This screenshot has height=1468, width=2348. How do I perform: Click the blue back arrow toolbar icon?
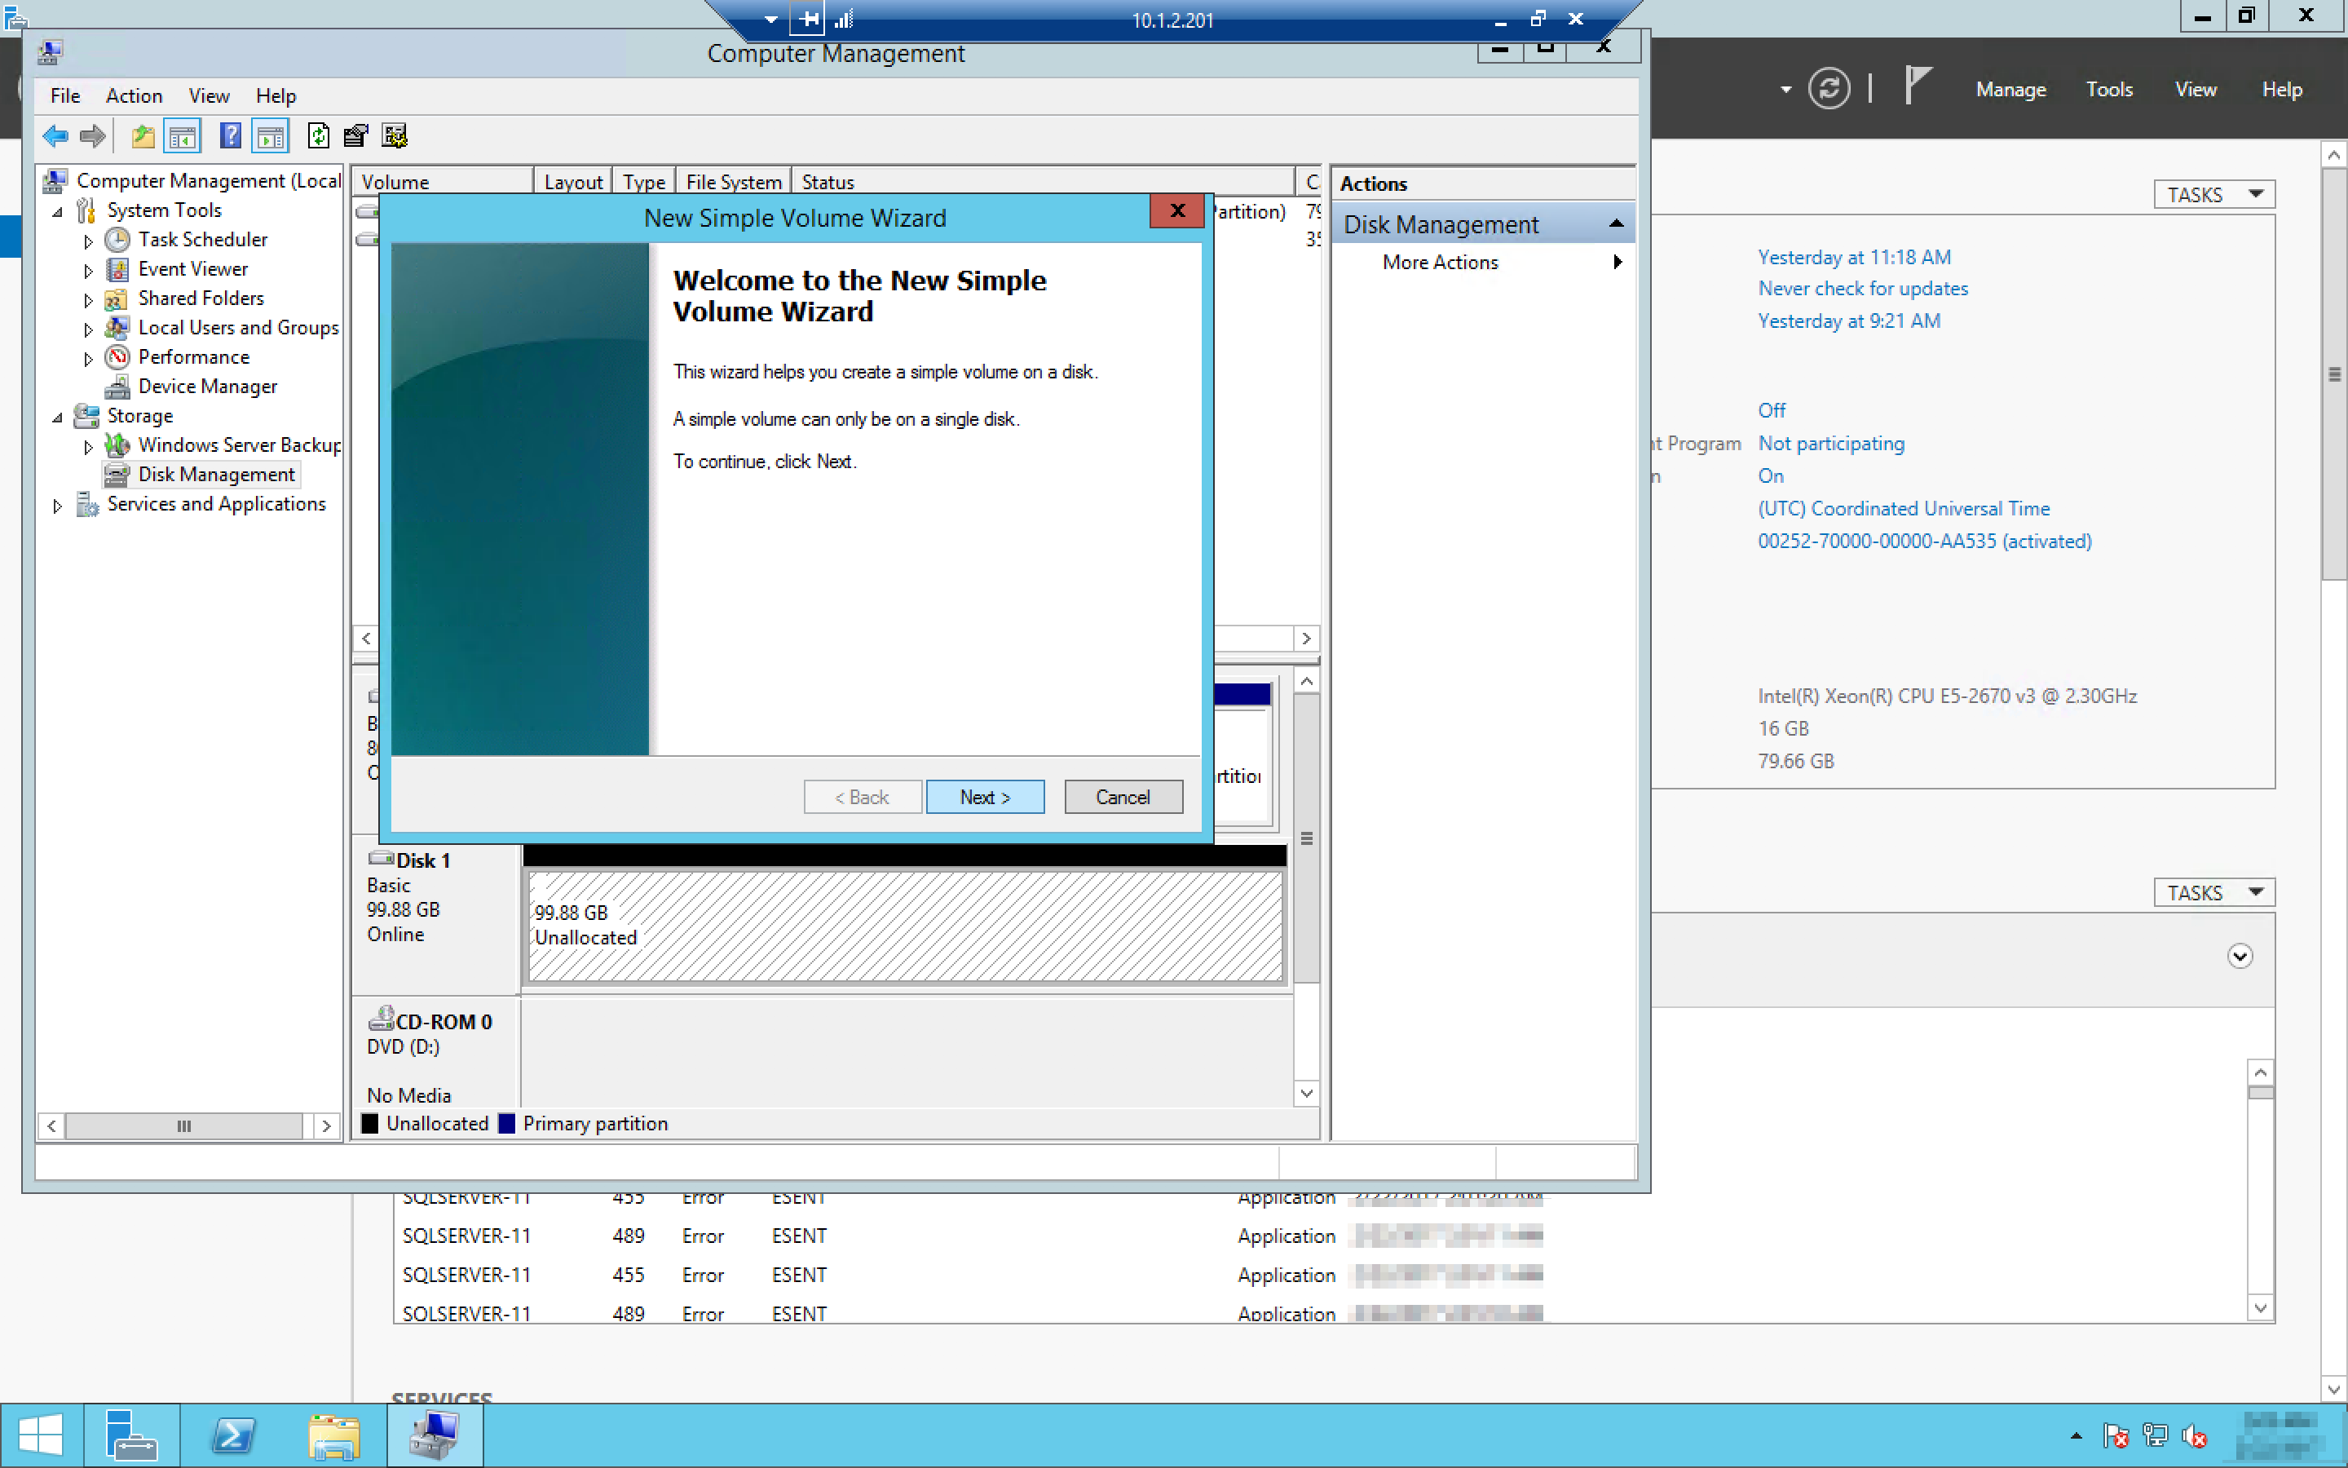[55, 136]
